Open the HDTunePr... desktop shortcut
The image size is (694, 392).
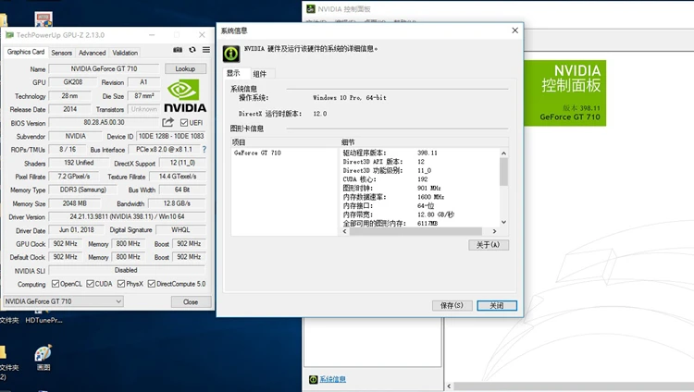pyautogui.click(x=43, y=320)
